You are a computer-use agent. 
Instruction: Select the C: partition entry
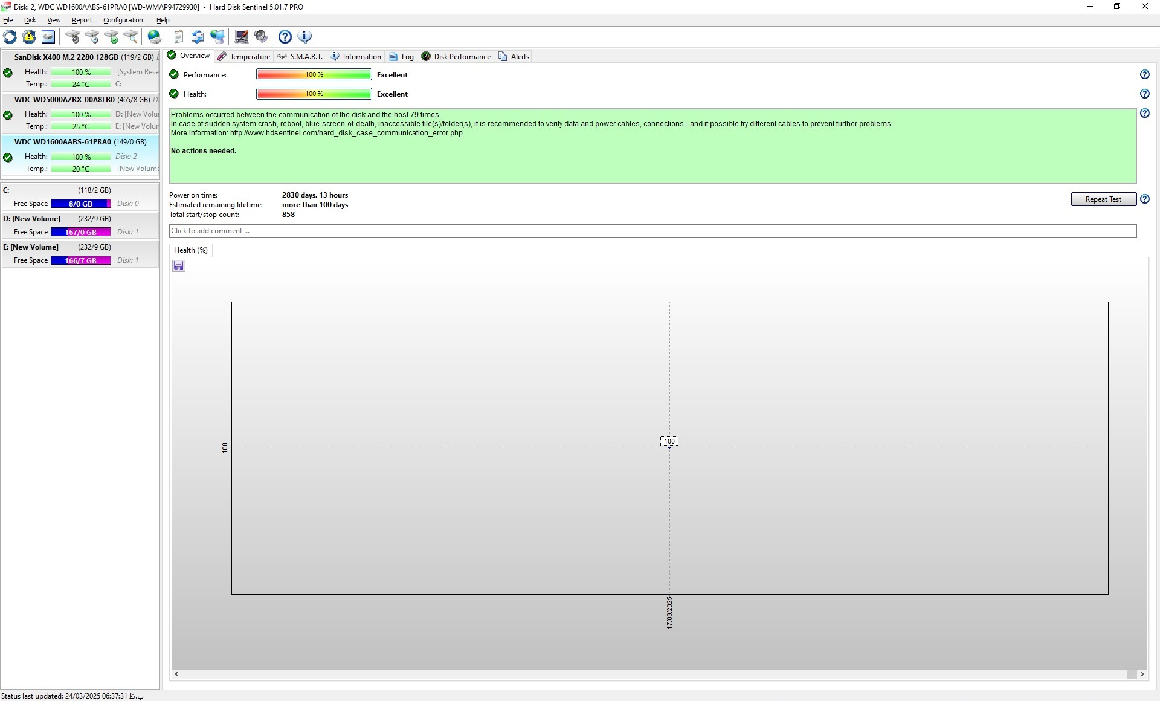tap(80, 196)
